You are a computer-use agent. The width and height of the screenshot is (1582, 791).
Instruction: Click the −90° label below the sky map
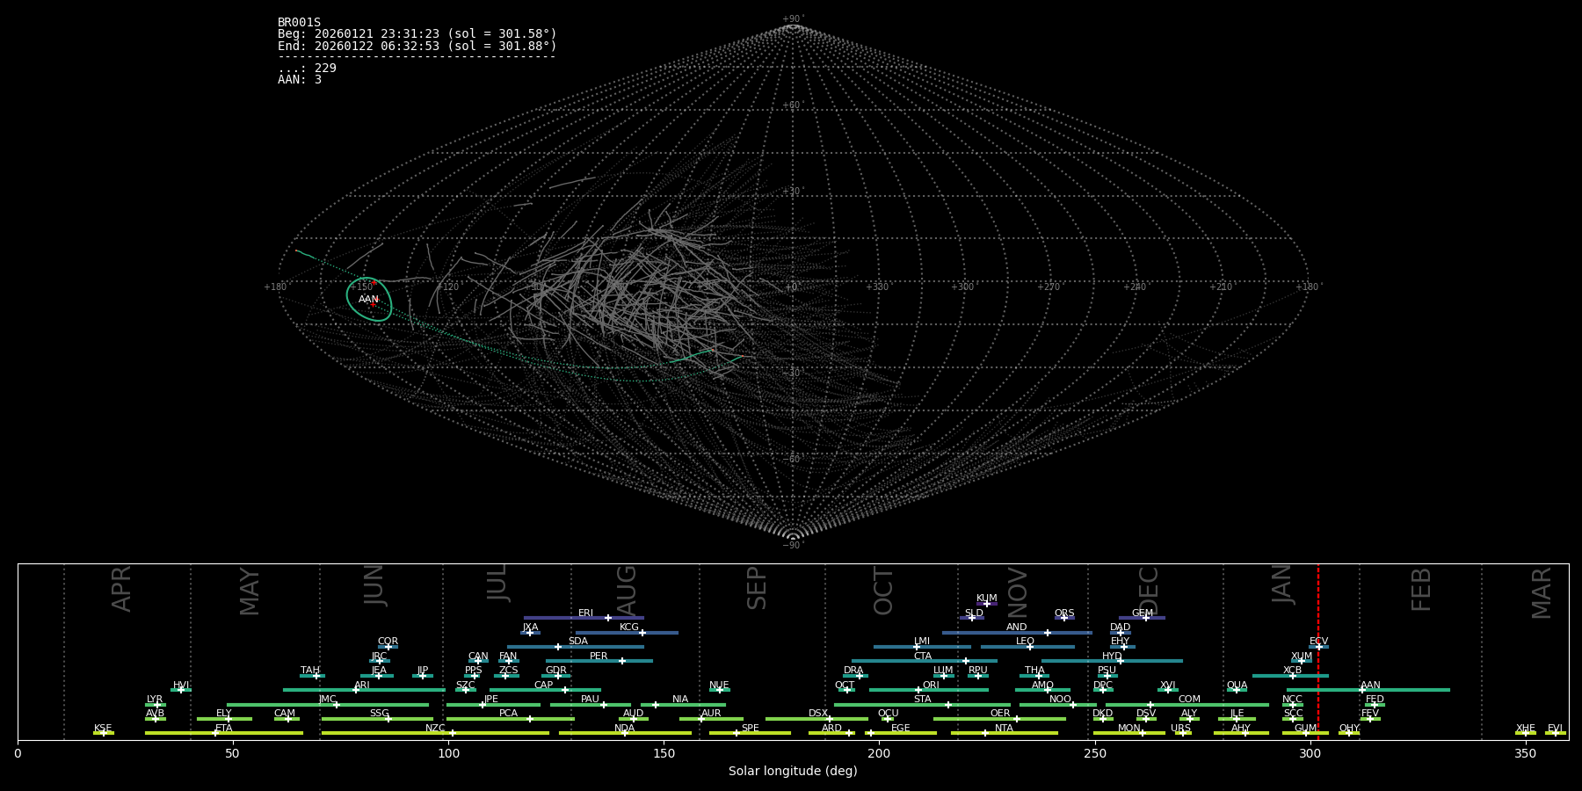793,545
